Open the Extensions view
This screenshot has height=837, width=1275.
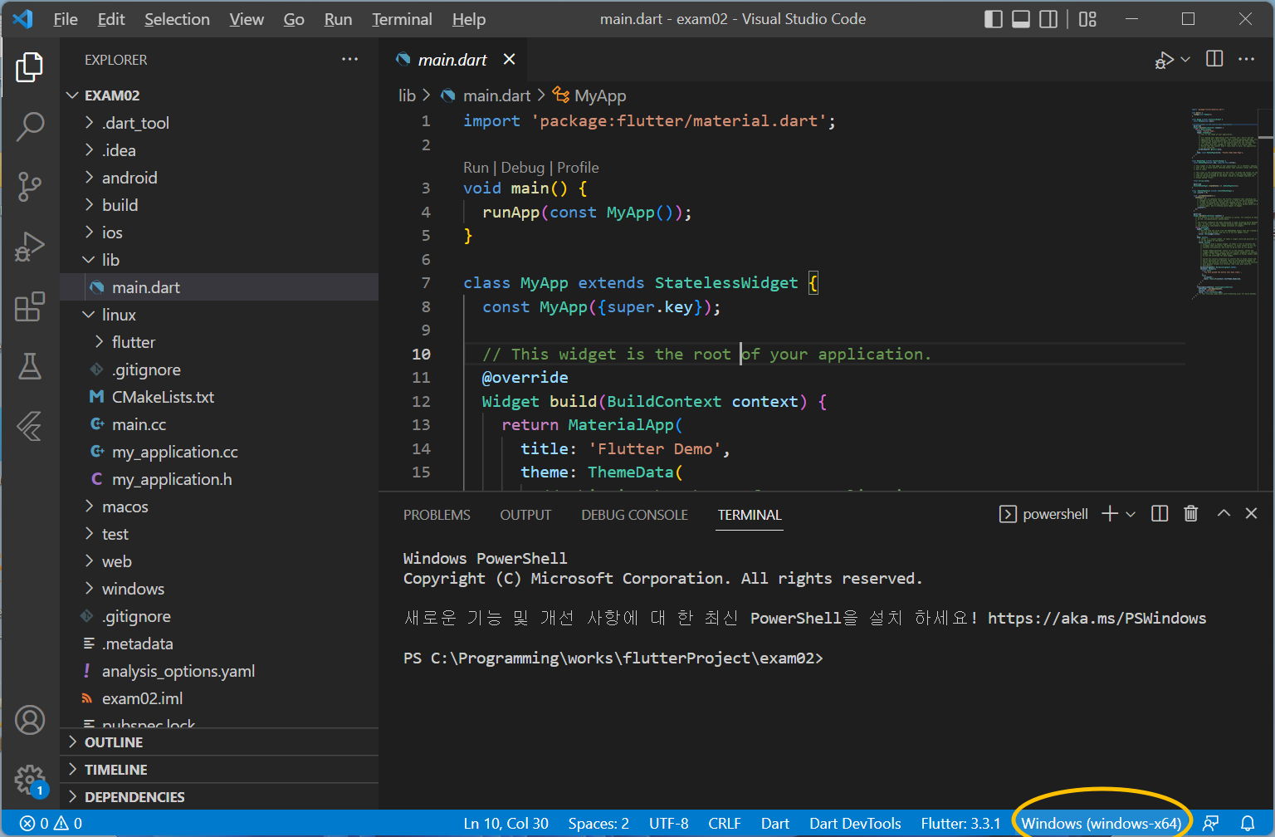click(x=30, y=306)
